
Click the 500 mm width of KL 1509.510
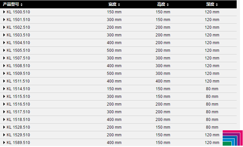pyautogui.click(x=114, y=73)
